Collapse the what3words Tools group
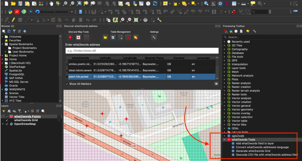Screen dimensions: 302x161 pos(224,140)
